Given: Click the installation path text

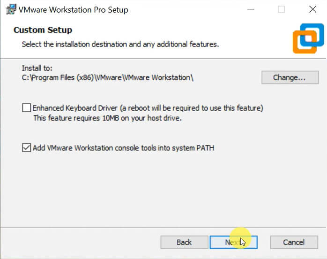Looking at the screenshot, I should pyautogui.click(x=107, y=78).
